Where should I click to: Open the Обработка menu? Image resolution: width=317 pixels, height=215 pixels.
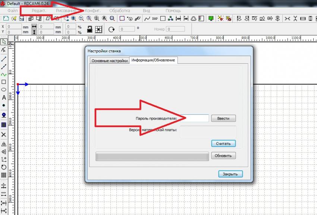[120, 11]
